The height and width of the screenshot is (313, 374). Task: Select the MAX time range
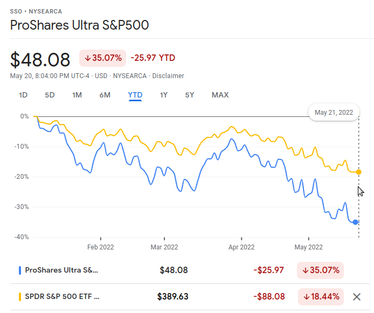(220, 95)
